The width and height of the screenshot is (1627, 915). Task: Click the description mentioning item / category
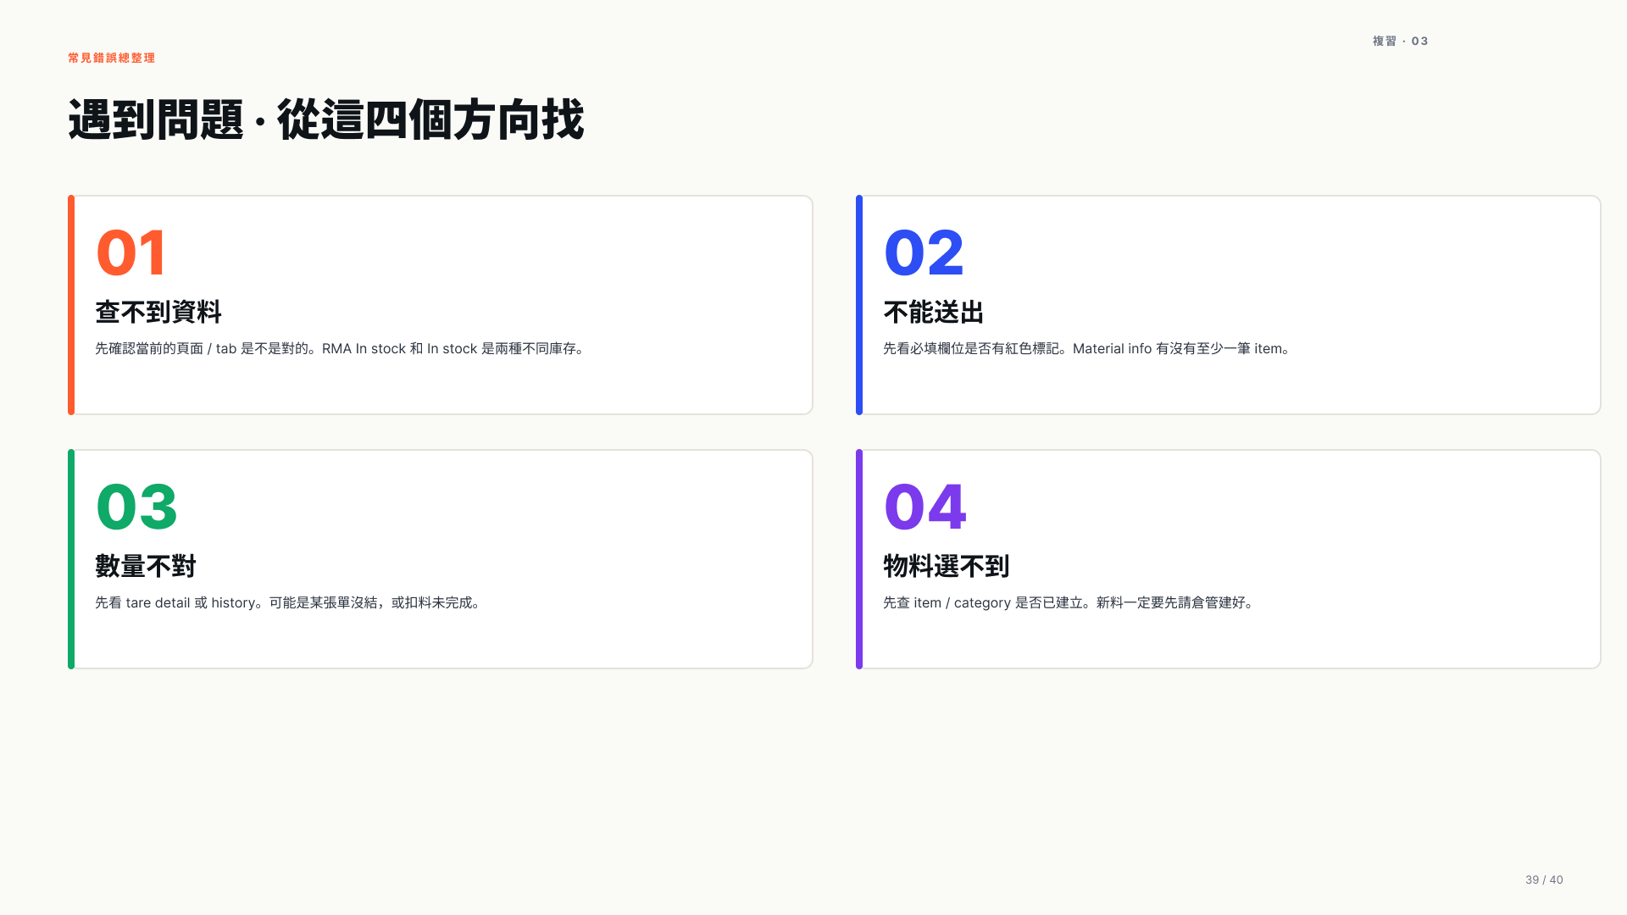pos(1070,602)
